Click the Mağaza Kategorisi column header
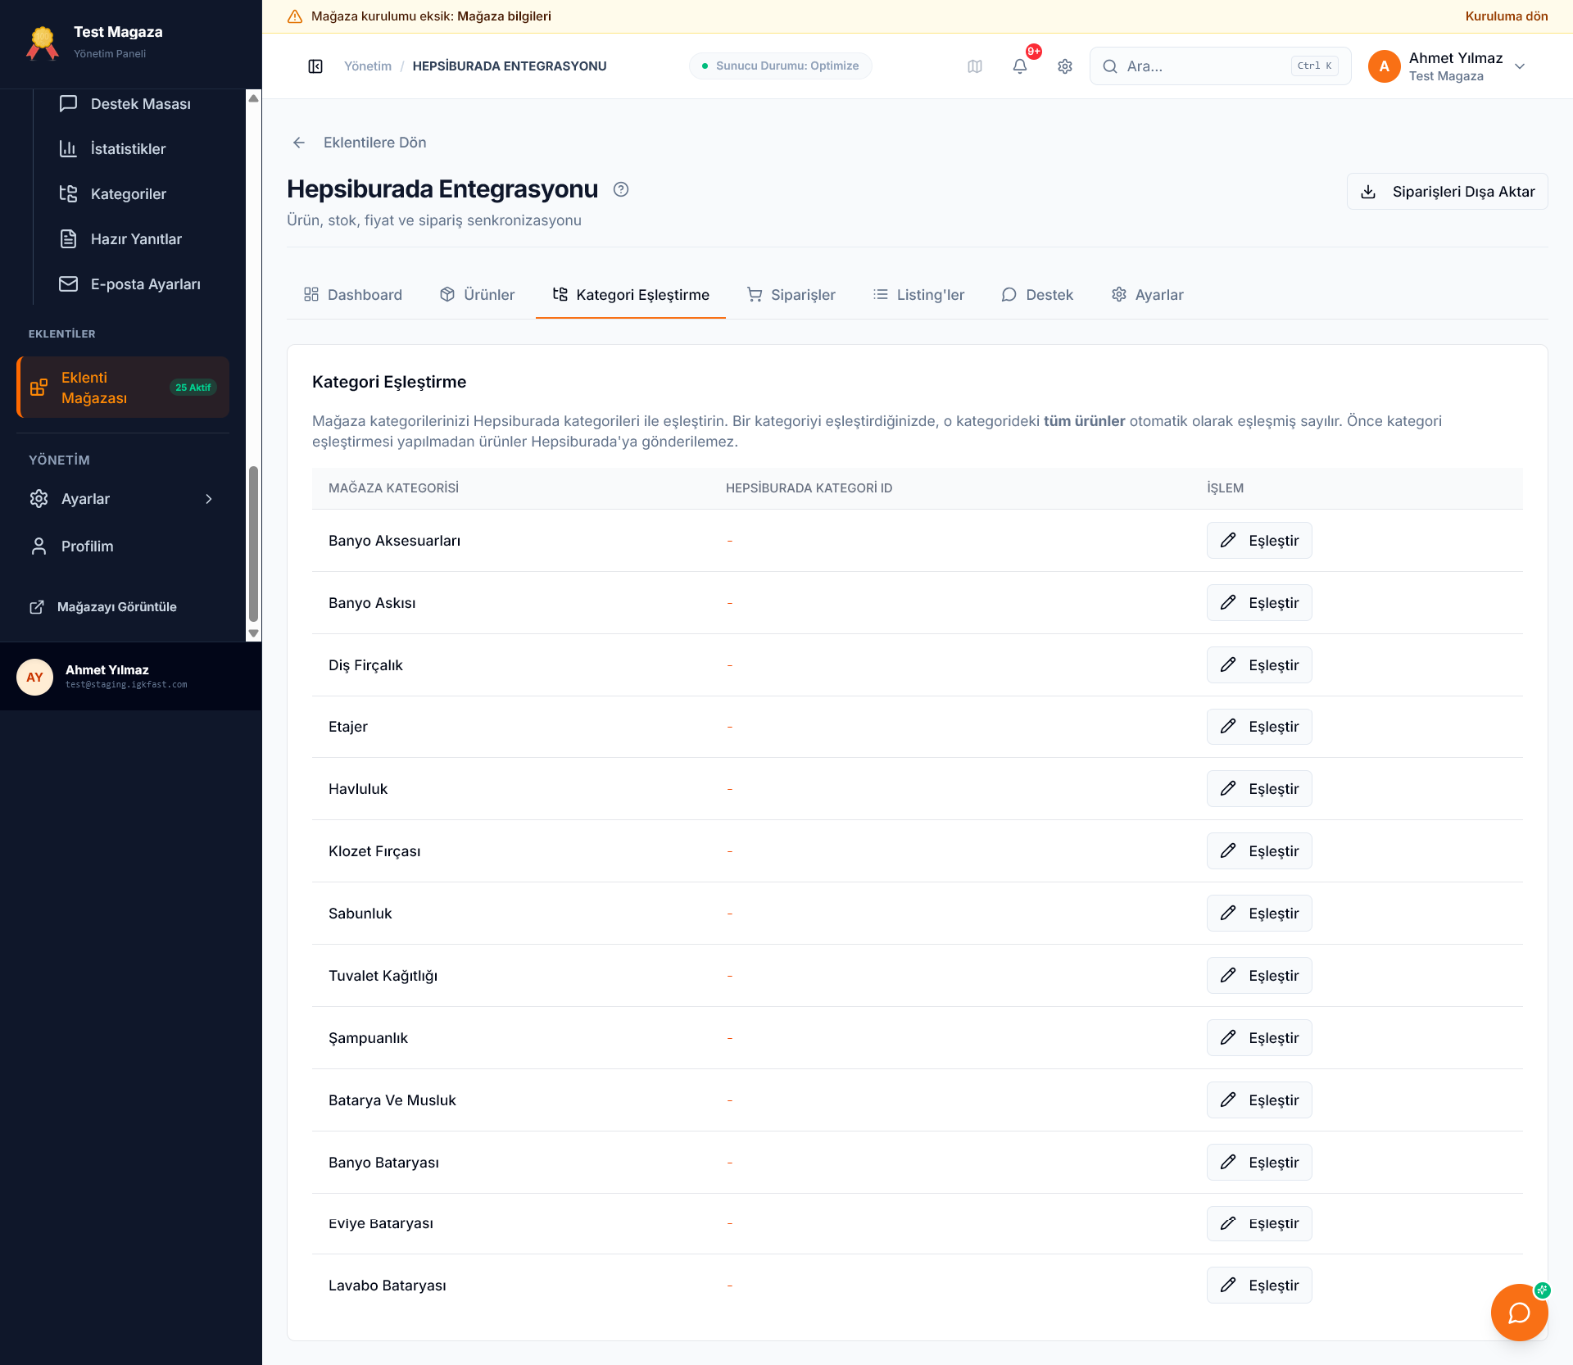Viewport: 1573px width, 1365px height. (394, 488)
